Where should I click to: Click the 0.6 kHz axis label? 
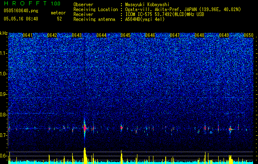pyautogui.click(x=4, y=156)
